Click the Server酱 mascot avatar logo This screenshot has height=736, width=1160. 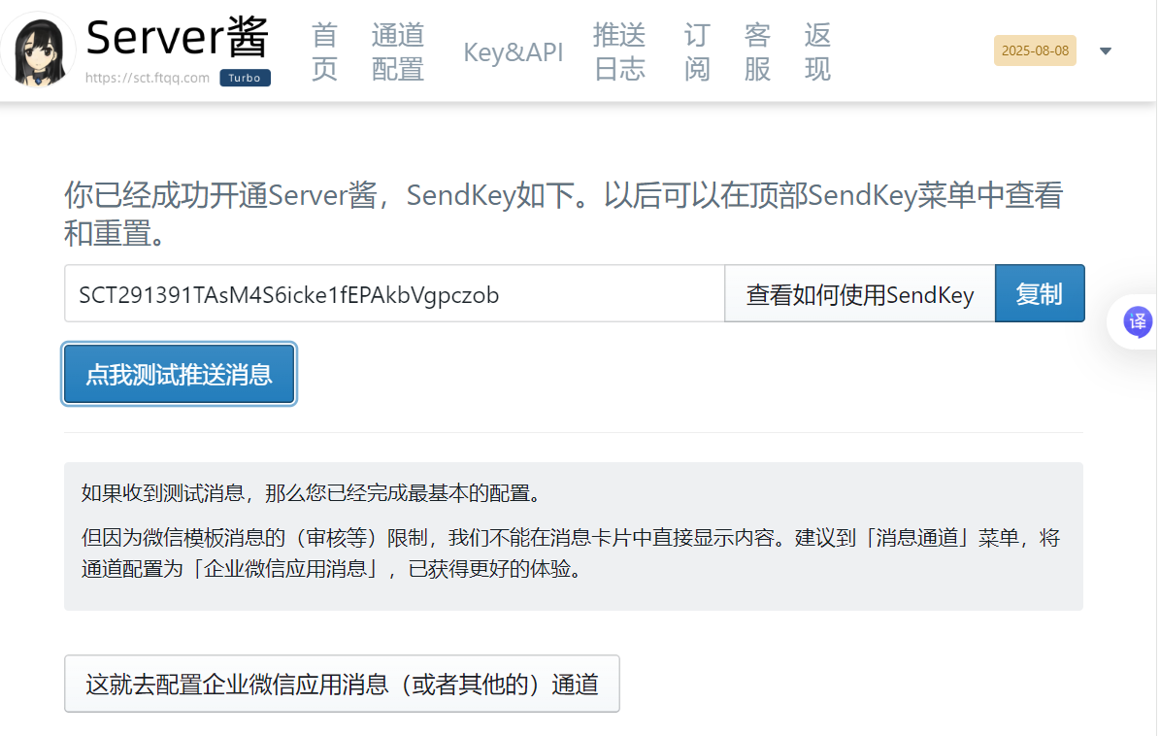(x=39, y=51)
